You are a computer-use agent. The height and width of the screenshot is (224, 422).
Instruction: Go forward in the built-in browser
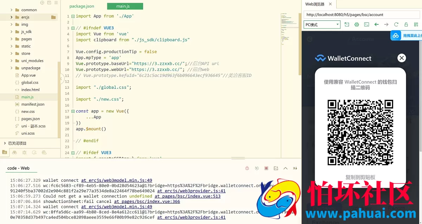tap(386, 25)
